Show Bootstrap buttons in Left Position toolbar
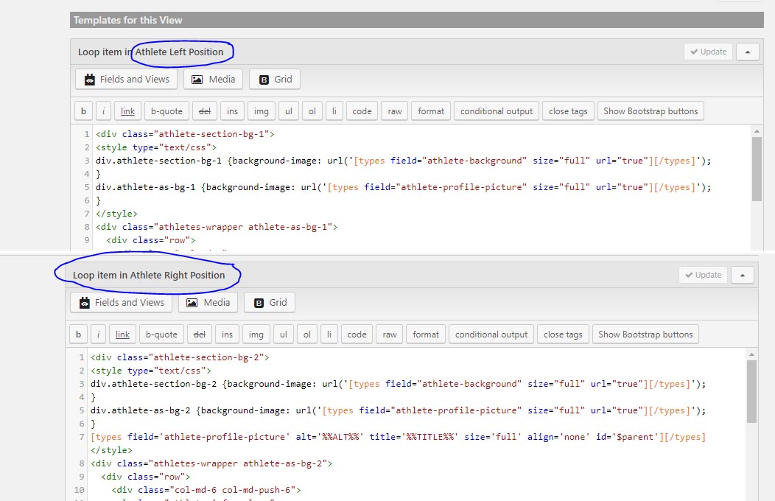The height and width of the screenshot is (501, 775). (x=650, y=111)
